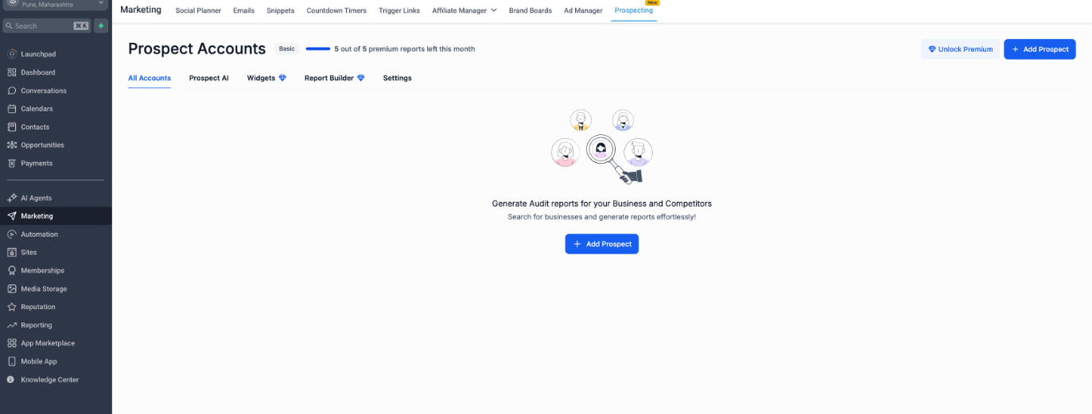Click the diamond icon beside Widgets
This screenshot has width=1092, height=414.
point(282,78)
